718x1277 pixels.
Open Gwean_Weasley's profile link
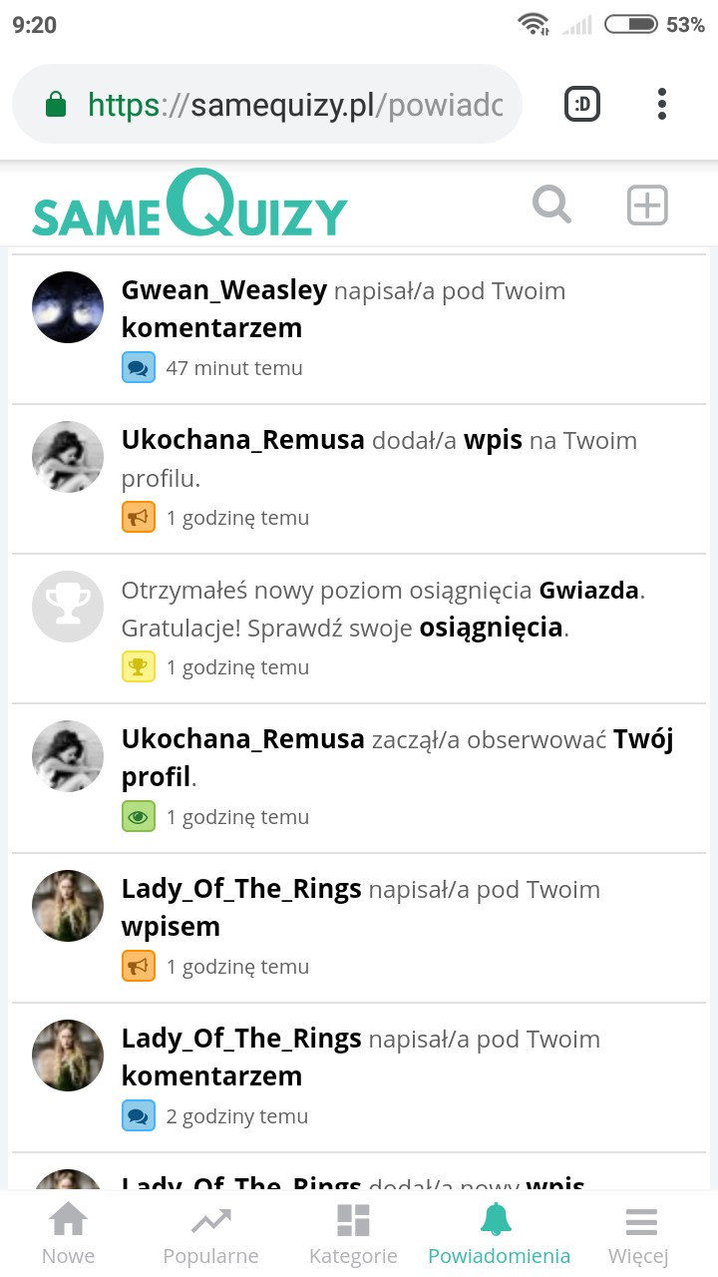tap(223, 290)
